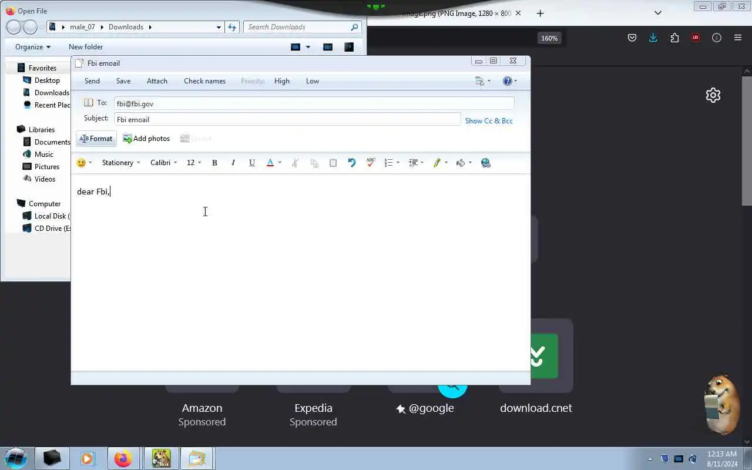Click the email message body text area

pos(300,273)
